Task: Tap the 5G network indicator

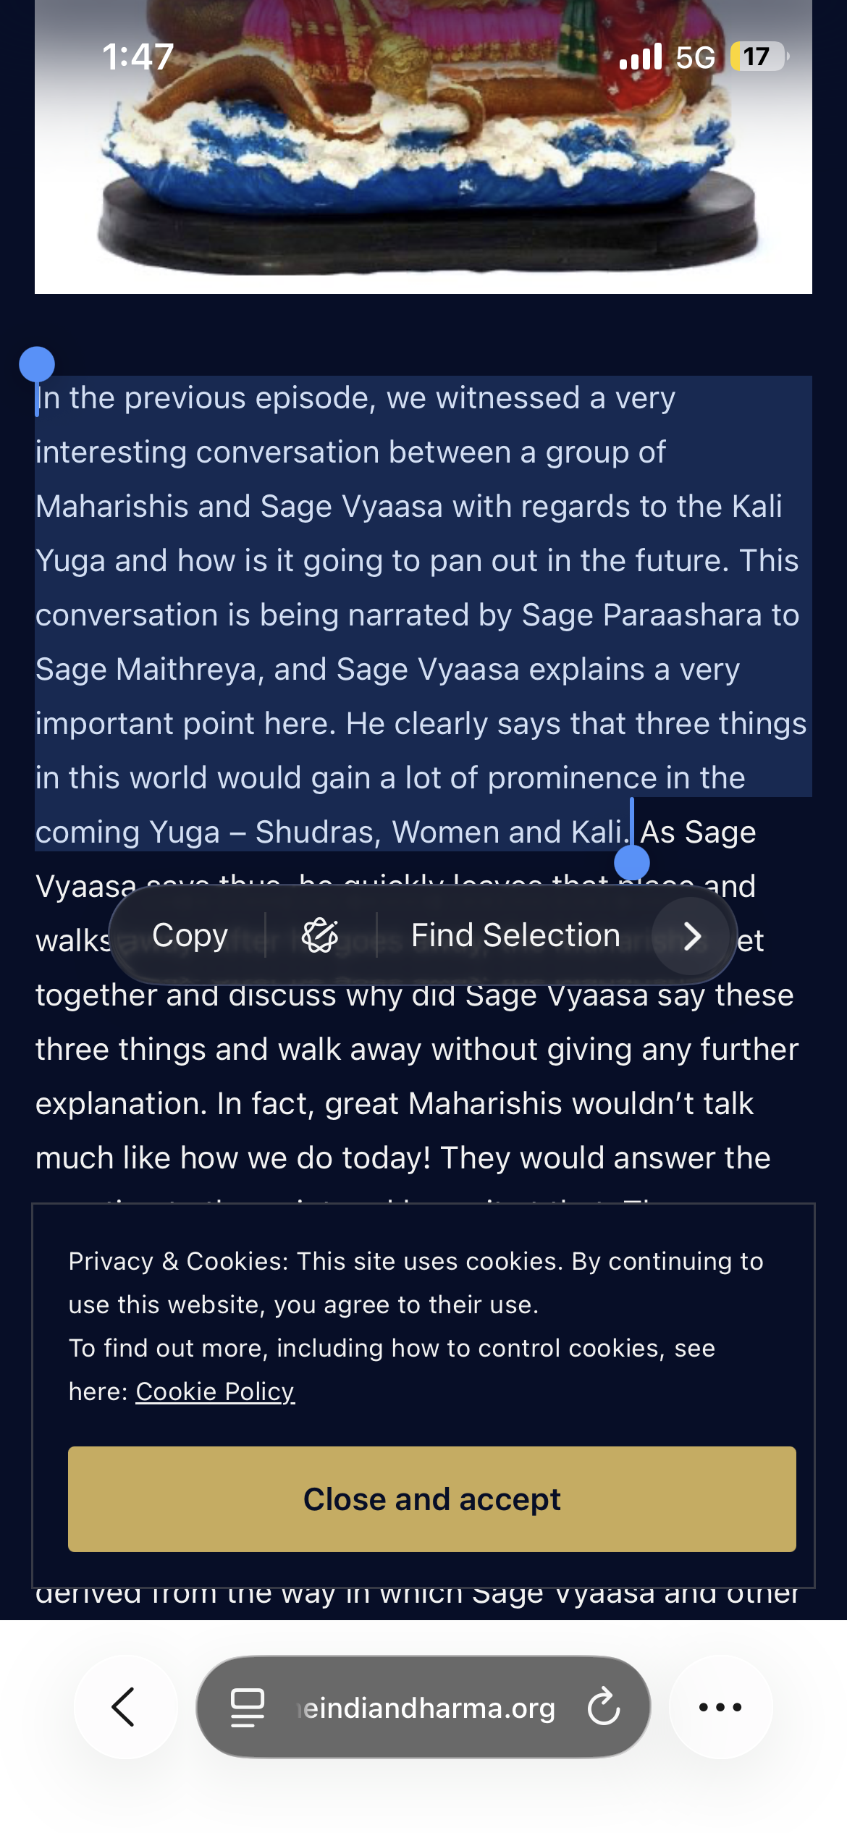Action: (695, 57)
